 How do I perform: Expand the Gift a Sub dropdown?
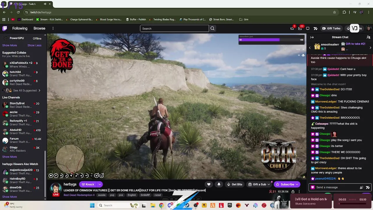(269, 184)
